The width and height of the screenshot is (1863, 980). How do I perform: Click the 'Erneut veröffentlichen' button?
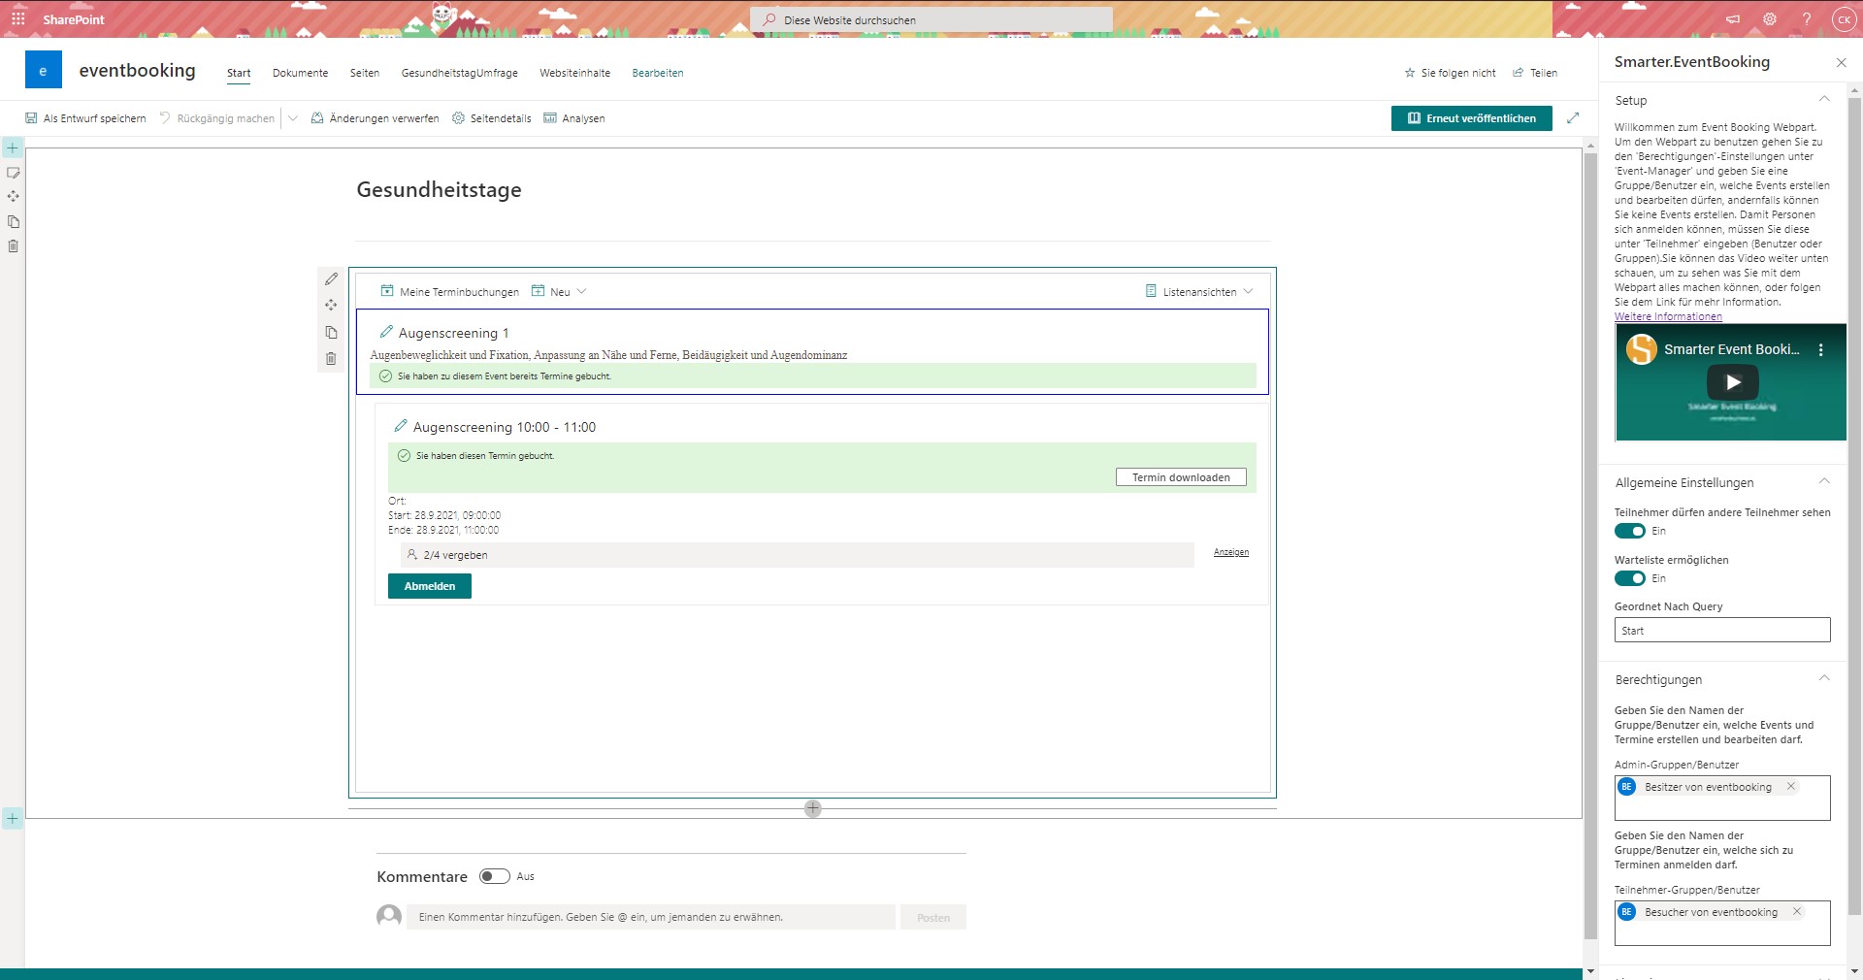point(1471,118)
